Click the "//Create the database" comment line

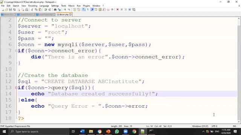tap(53, 75)
